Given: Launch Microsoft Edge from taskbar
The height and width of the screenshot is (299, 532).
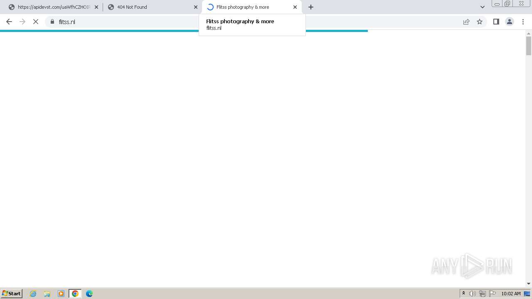Looking at the screenshot, I should [89, 294].
